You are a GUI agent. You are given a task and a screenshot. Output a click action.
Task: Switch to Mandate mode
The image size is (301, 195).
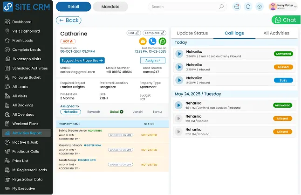(110, 7)
